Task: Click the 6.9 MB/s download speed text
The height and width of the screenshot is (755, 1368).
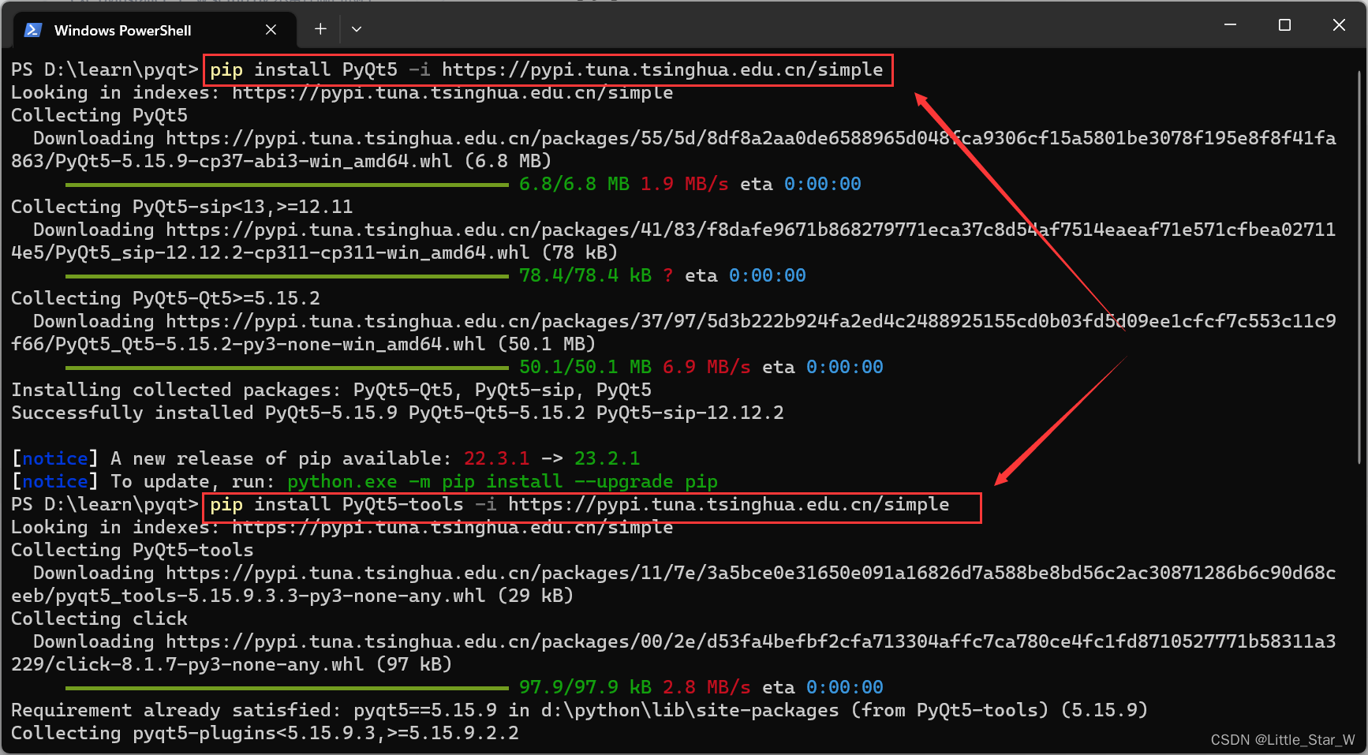Action: click(x=706, y=367)
